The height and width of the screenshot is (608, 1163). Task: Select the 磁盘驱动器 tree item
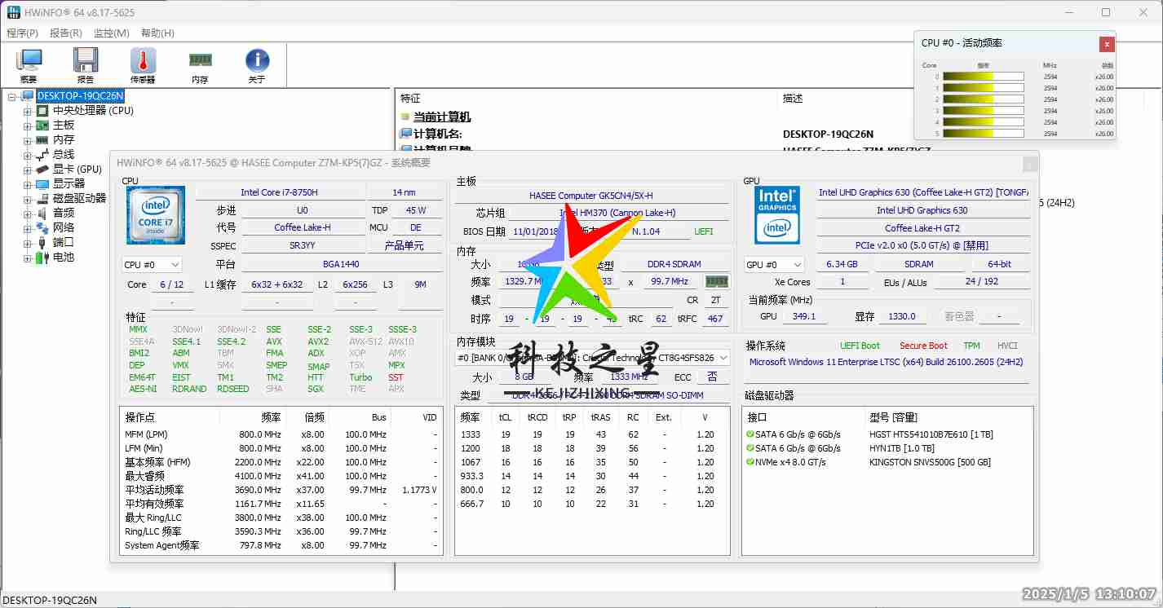tap(79, 198)
